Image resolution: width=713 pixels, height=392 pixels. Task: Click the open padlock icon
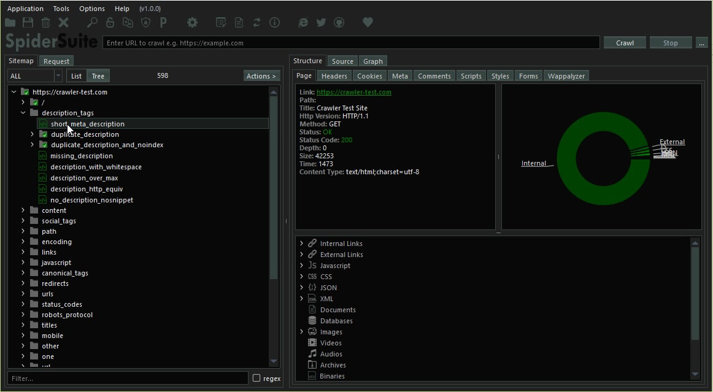tap(110, 22)
